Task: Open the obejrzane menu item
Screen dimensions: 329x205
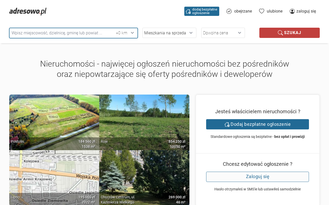Action: 243,11
